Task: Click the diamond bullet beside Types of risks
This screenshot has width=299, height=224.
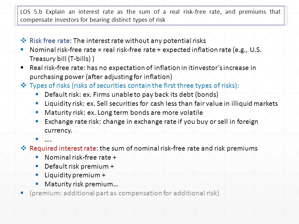Action: (24, 85)
